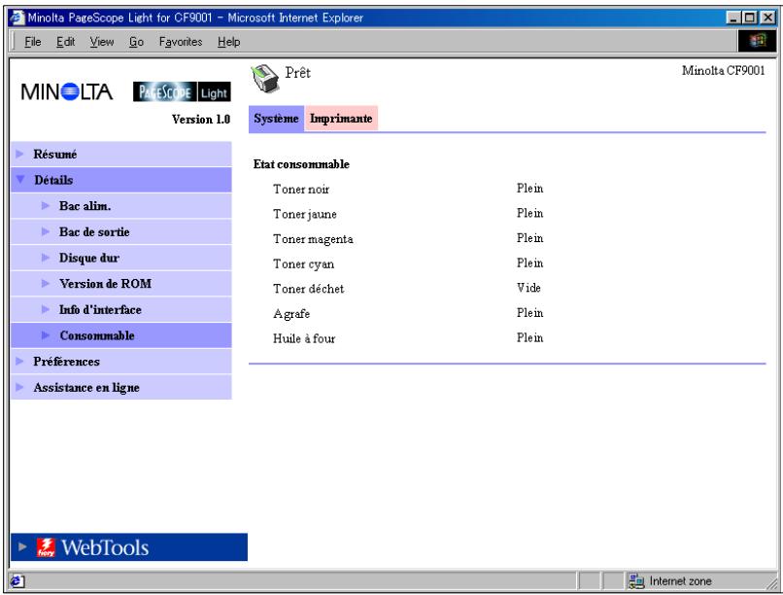Switch to the Imprimante tab
The height and width of the screenshot is (595, 783).
tap(341, 119)
